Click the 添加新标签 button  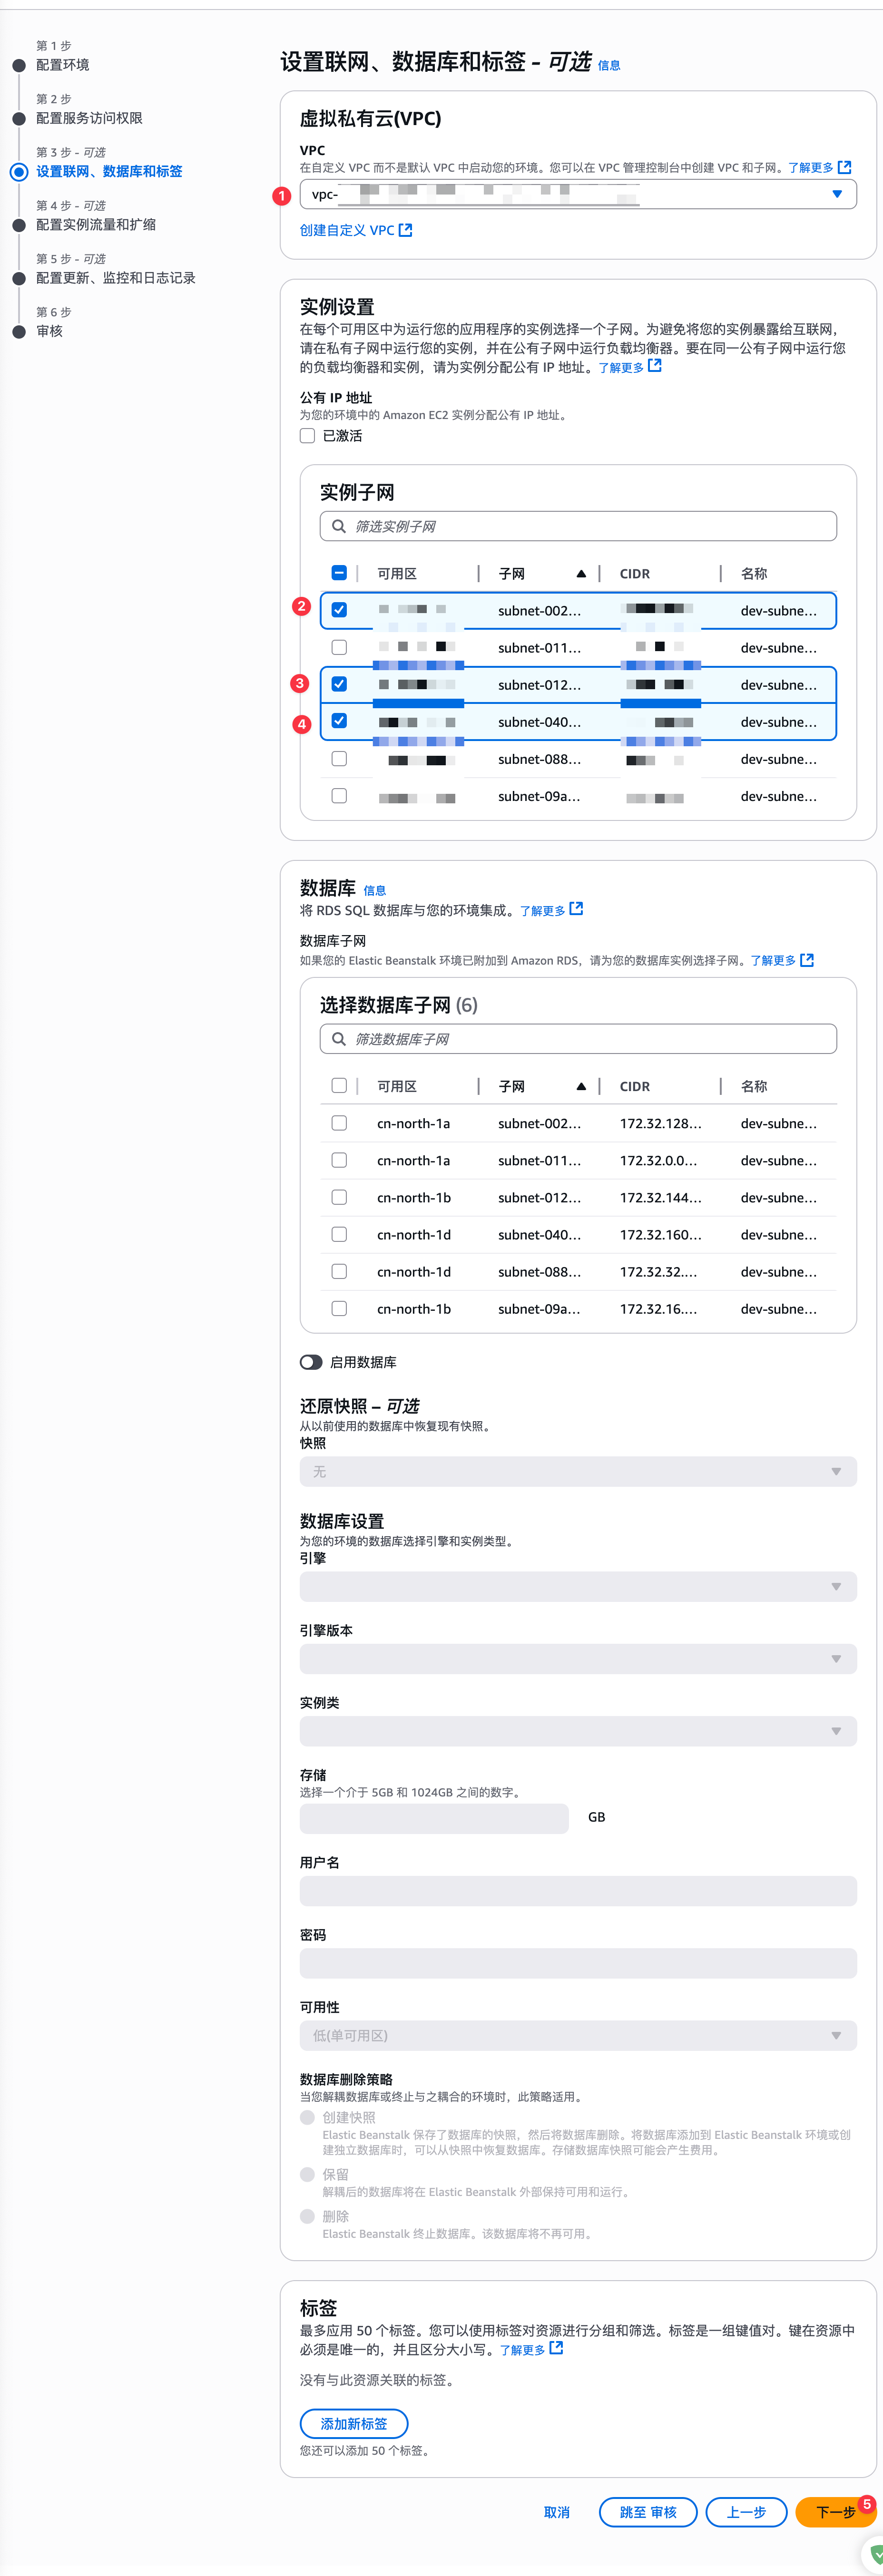354,2423
